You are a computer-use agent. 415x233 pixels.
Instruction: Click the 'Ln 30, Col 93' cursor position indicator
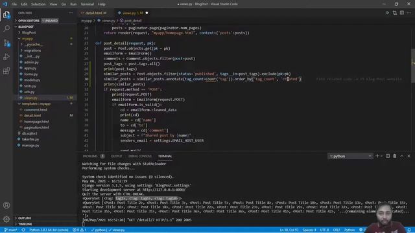coord(289,230)
